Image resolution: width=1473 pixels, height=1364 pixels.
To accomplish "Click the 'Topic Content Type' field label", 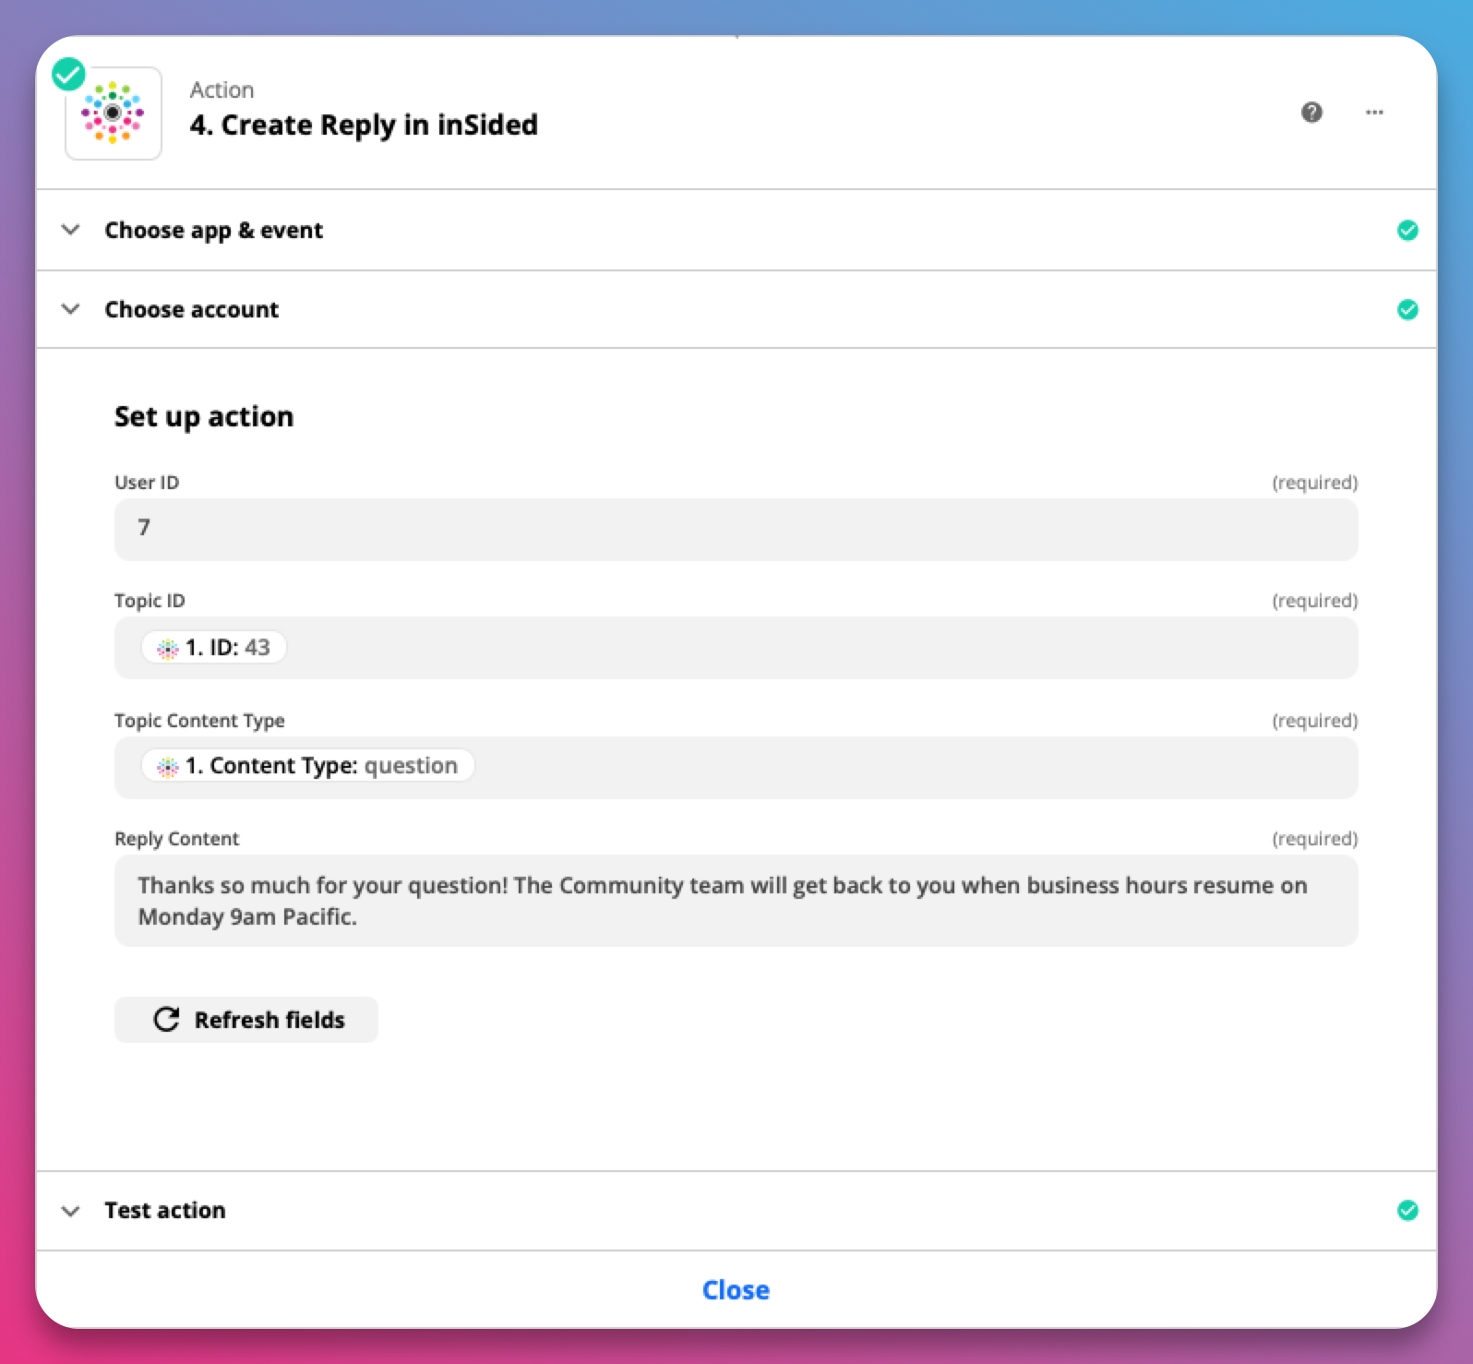I will pyautogui.click(x=199, y=720).
